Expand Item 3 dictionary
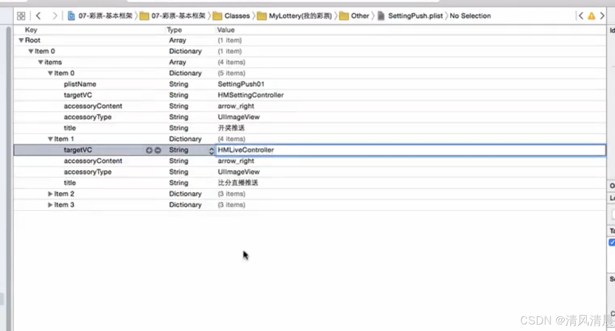 [50, 205]
